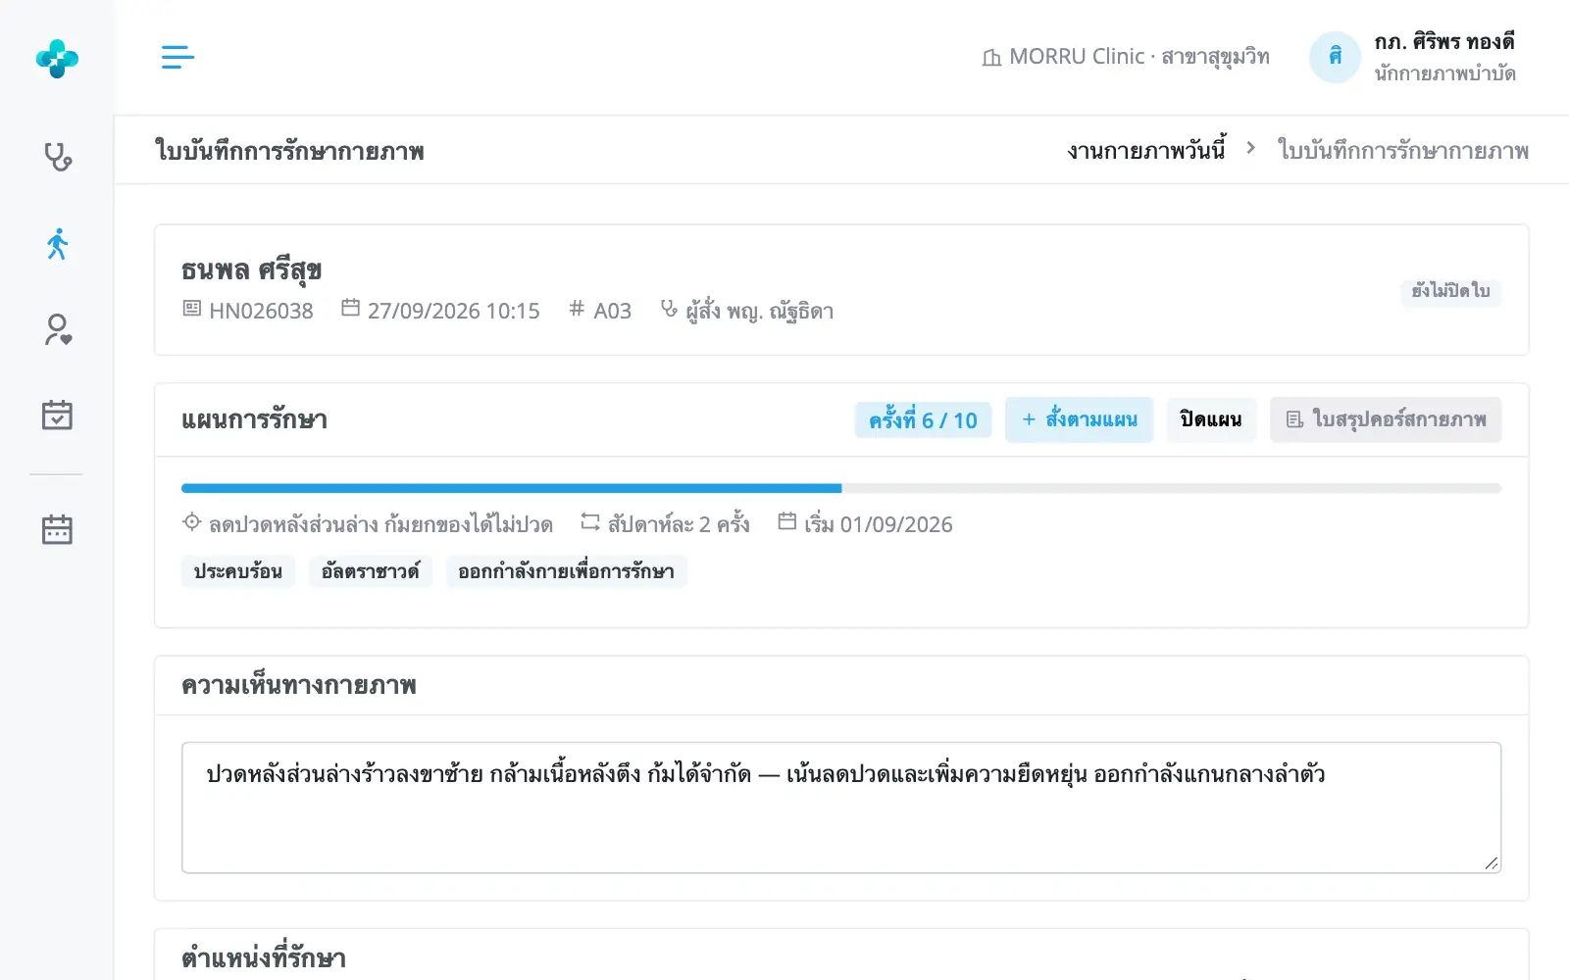This screenshot has width=1569, height=980.
Task: Click the ยังไม่ปิดใบ status badge
Action: click(1450, 291)
